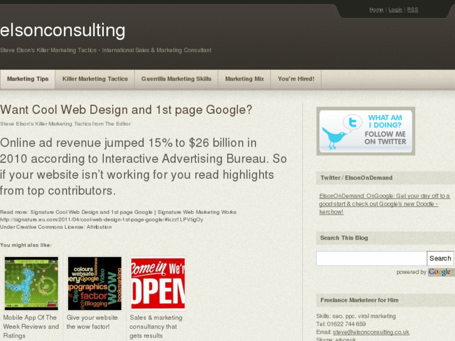
Task: Focus the blog search text field
Action: coord(371,258)
